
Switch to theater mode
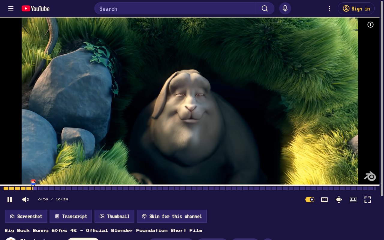coord(353,199)
